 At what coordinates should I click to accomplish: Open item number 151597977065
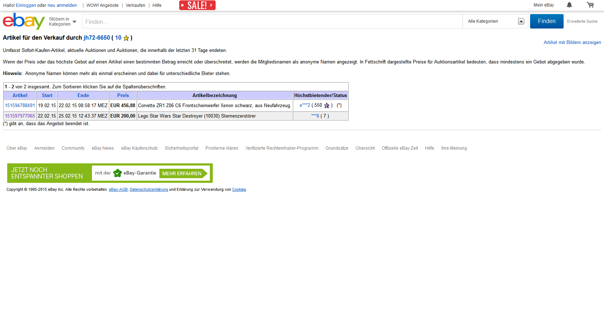click(x=20, y=116)
